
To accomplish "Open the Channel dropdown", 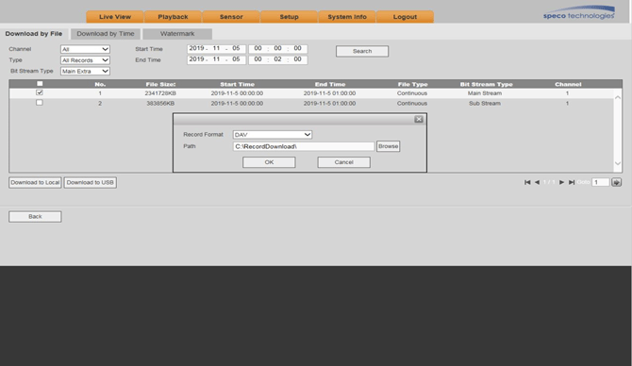I will (85, 49).
